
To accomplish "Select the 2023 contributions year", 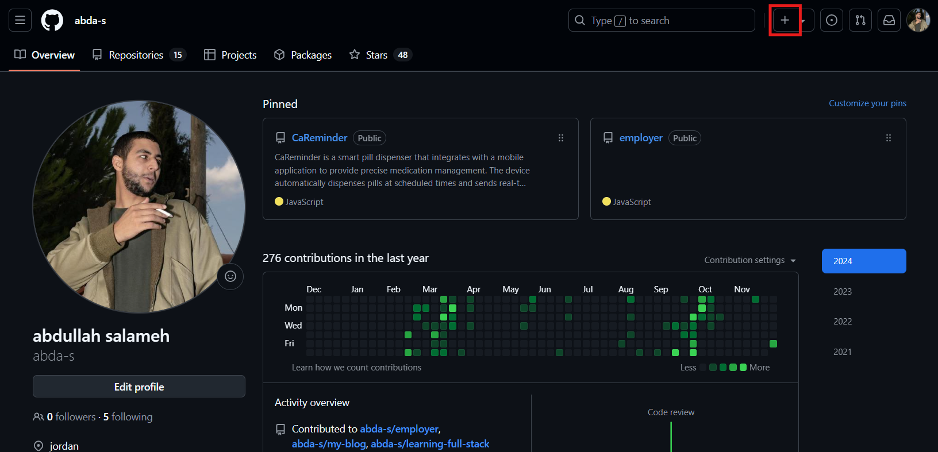I will click(x=843, y=291).
